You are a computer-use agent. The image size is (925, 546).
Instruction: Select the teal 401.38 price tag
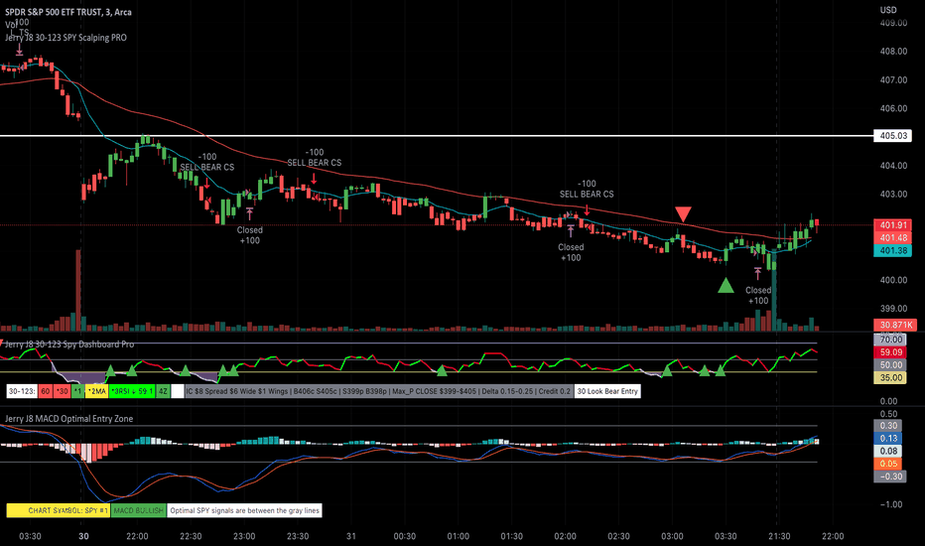tap(892, 250)
